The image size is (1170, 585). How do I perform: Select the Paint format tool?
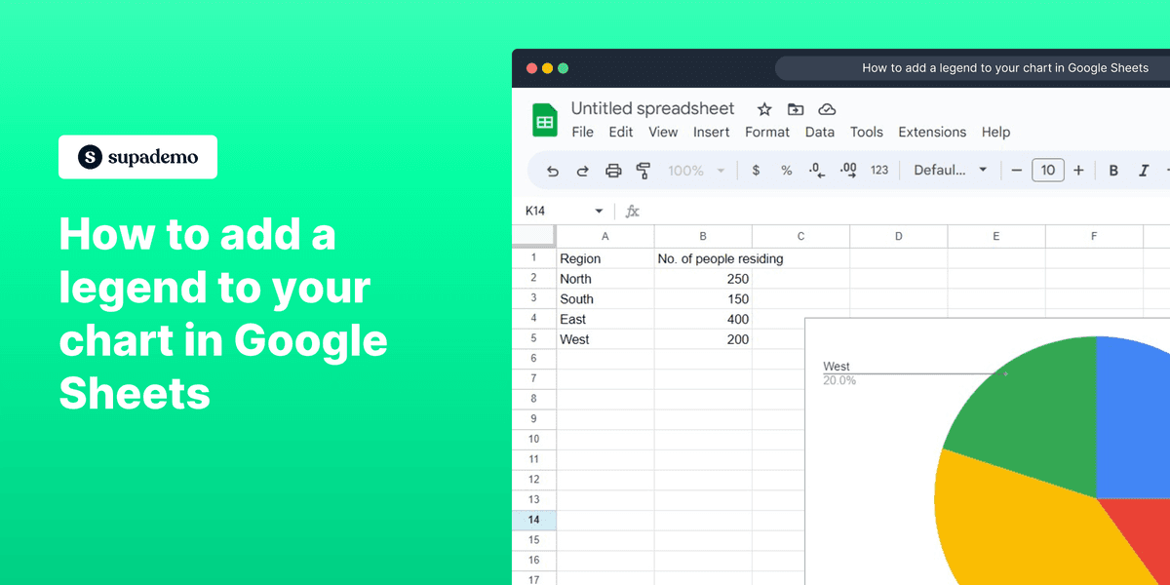tap(643, 170)
